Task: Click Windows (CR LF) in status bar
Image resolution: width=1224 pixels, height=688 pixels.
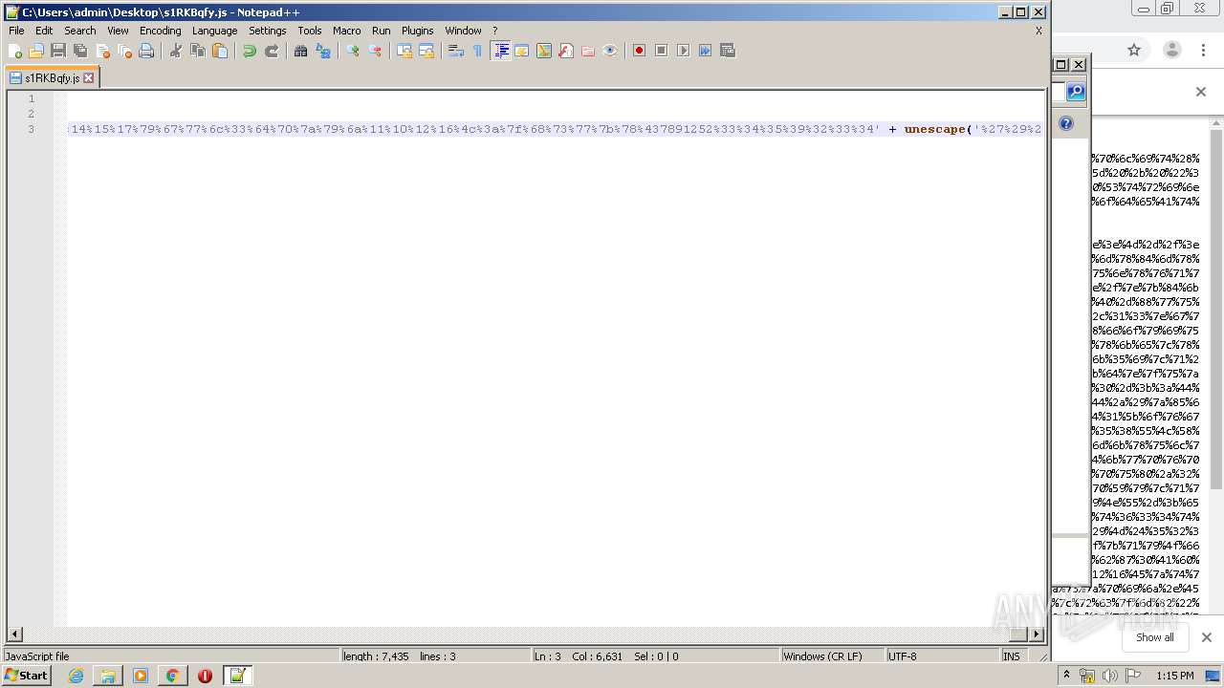Action: pyautogui.click(x=822, y=656)
